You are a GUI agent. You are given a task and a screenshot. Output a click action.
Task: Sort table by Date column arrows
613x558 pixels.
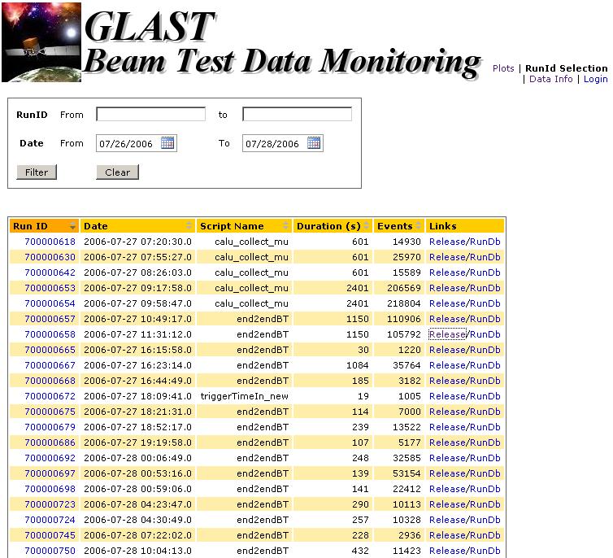189,225
